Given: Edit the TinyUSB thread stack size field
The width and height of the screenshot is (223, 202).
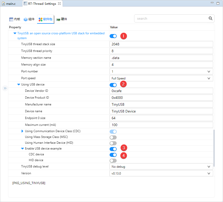Looking at the screenshot, I should coord(161,44).
